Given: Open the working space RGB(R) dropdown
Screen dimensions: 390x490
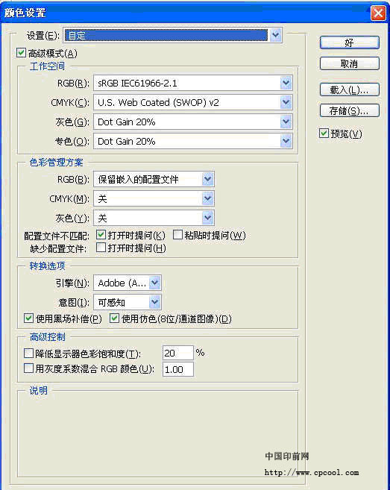Looking at the screenshot, I should [193, 83].
